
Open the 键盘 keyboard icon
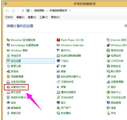click(x=58, y=71)
